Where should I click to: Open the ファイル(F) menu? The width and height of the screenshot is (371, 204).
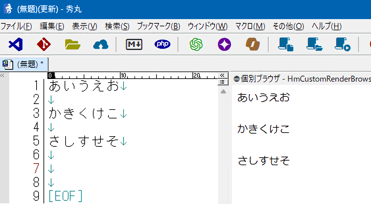16,26
